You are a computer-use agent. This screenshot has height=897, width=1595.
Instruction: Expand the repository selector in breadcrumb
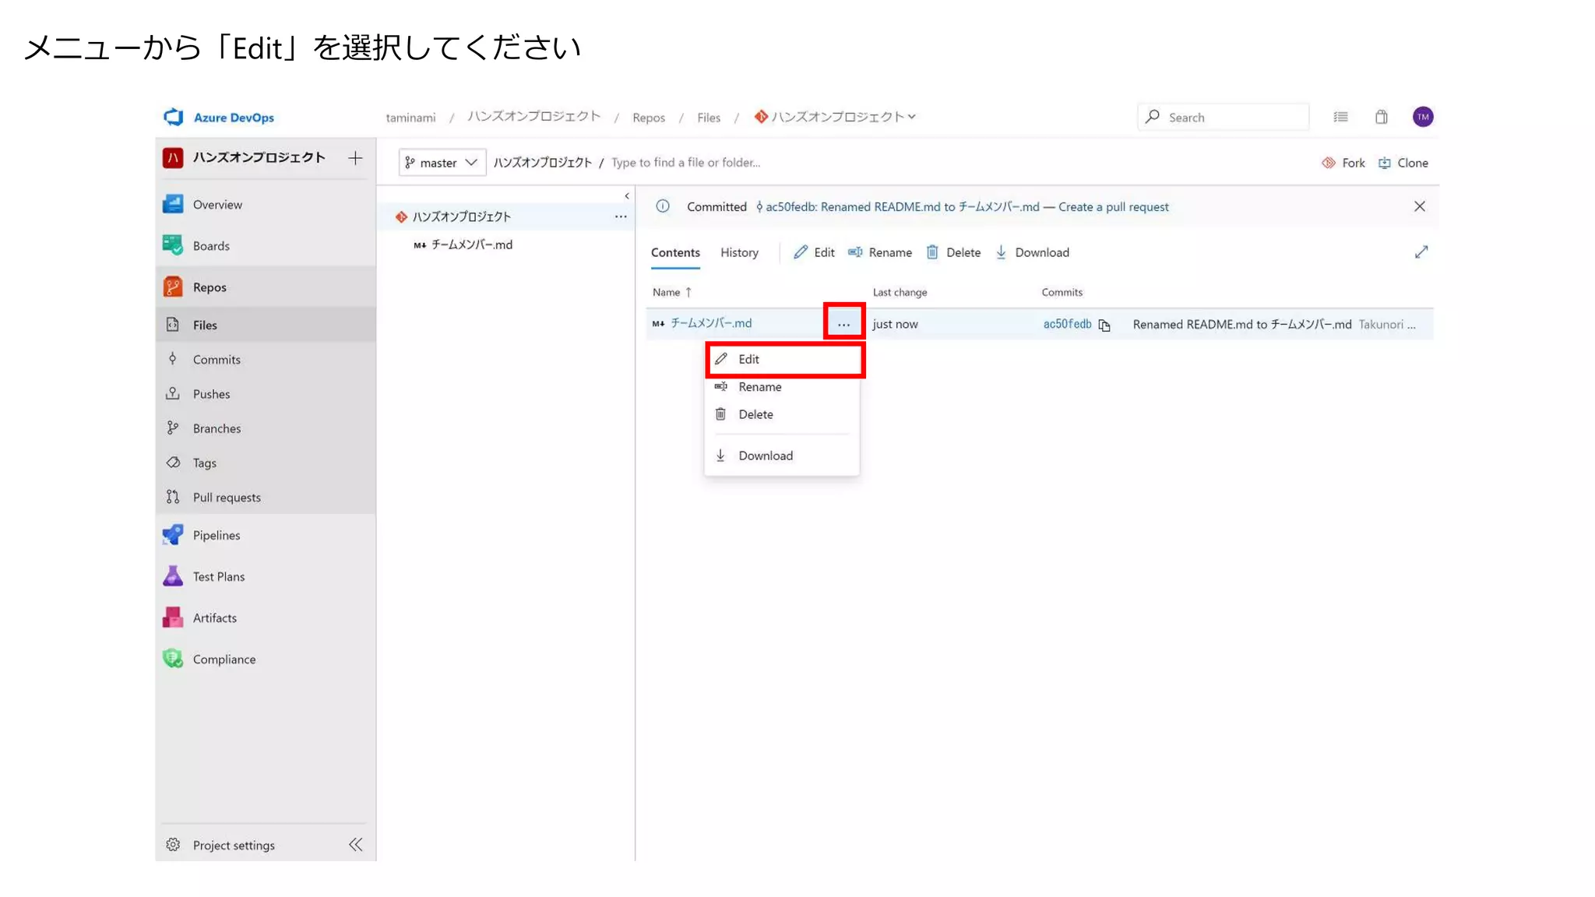pyautogui.click(x=835, y=117)
